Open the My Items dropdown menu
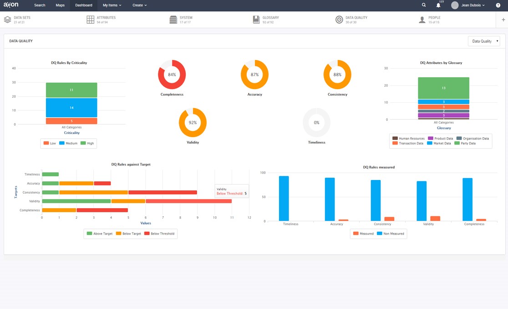Viewport: 508px width, 309px height. 112,5
